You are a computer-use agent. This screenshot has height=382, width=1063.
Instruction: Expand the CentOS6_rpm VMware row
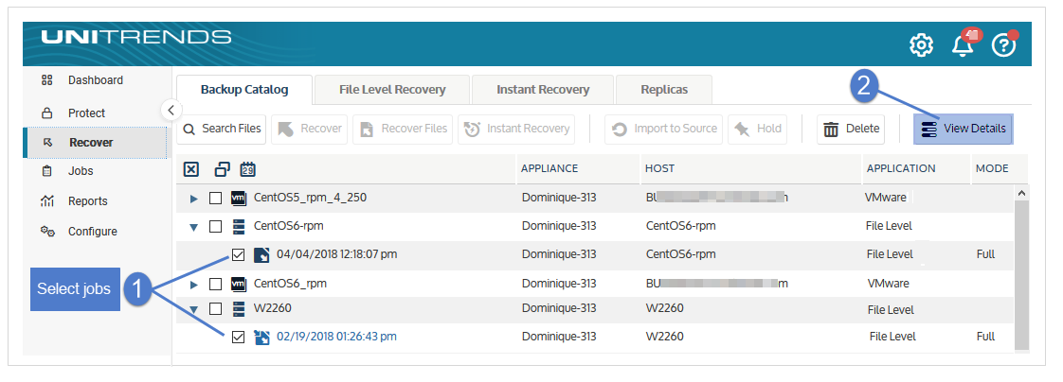pyautogui.click(x=194, y=284)
